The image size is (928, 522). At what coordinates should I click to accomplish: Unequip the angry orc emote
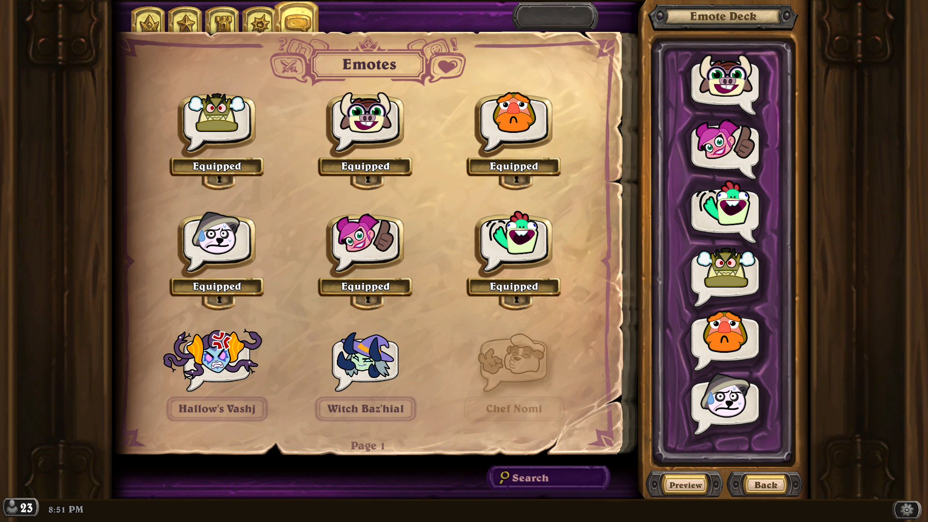[x=217, y=166]
